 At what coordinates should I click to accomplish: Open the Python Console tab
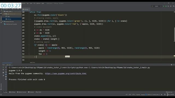click(x=22, y=92)
